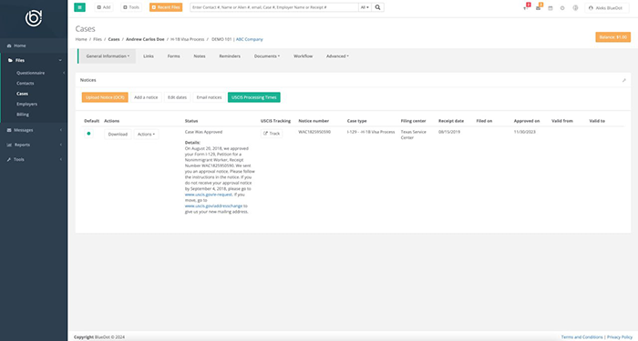Click the Andrew Carlos Doe breadcrumb
Screen dimensions: 638x341
click(x=145, y=39)
